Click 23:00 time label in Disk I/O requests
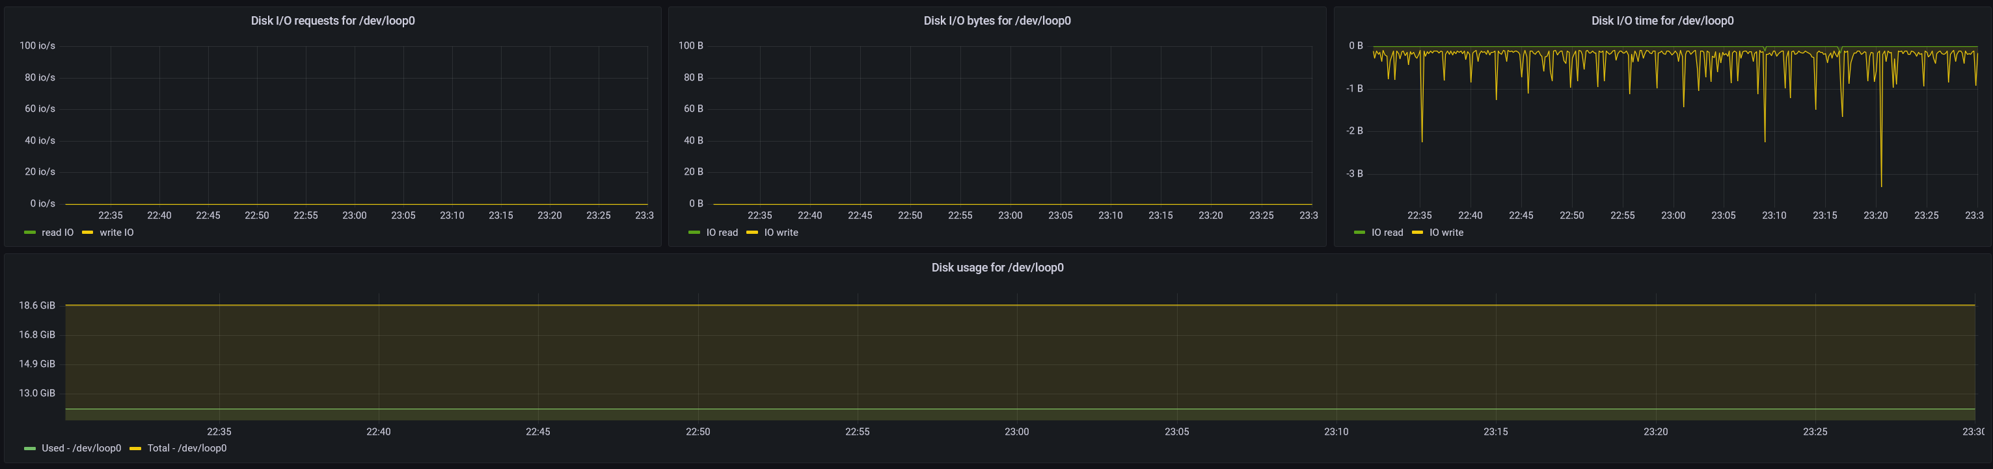This screenshot has height=469, width=1993. pyautogui.click(x=355, y=216)
